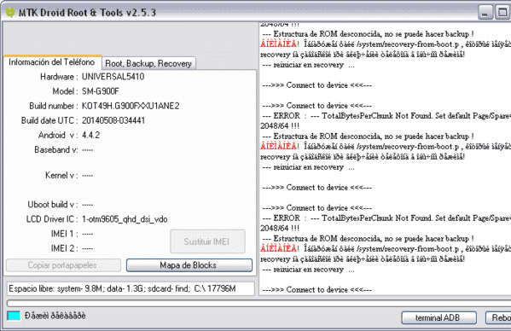Switch to Información del Teléfono tab
511x331 pixels.
(x=52, y=62)
